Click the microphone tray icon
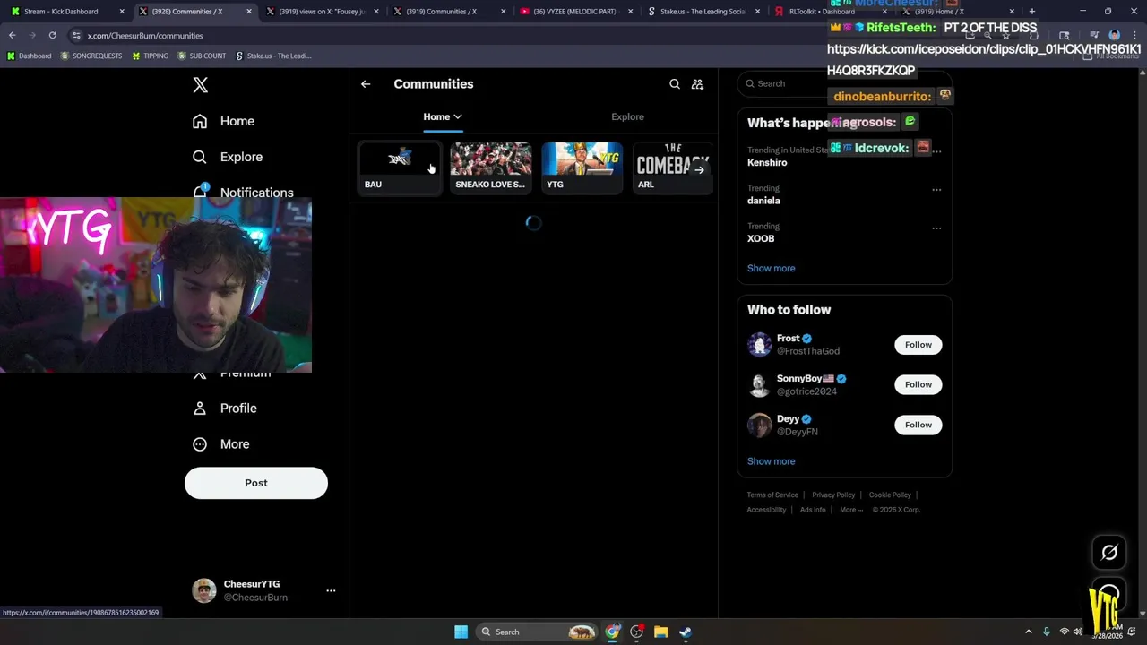1147x645 pixels. (1046, 632)
